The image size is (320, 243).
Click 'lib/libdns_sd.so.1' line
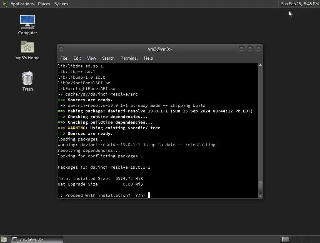80,66
